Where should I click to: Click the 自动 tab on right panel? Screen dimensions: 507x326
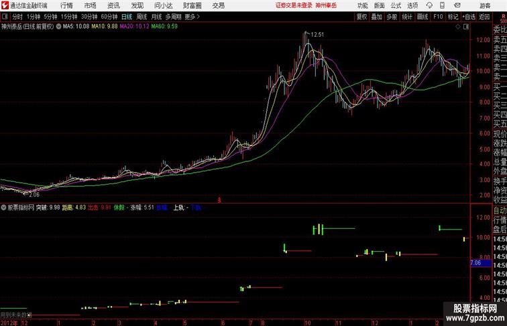coord(500,210)
